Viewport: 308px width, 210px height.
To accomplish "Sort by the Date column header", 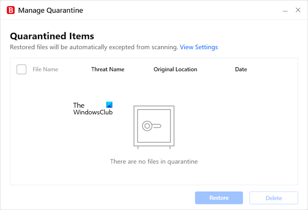I will coord(241,69).
